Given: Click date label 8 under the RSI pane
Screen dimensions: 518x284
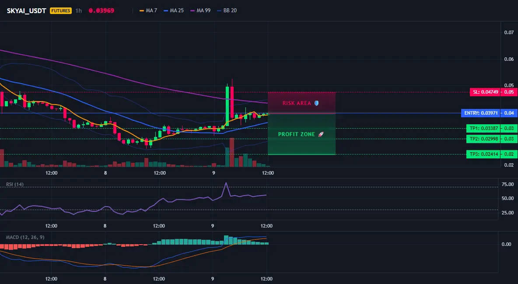Looking at the screenshot, I should click(x=105, y=226).
